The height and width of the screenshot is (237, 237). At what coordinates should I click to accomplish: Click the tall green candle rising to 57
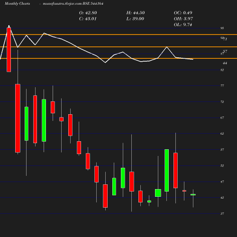[166, 170]
